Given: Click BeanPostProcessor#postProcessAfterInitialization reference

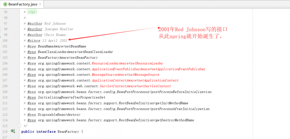Looking at the screenshot, I should pyautogui.click(x=163, y=109).
